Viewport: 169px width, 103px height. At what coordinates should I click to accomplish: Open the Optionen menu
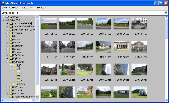pyautogui.click(x=14, y=8)
